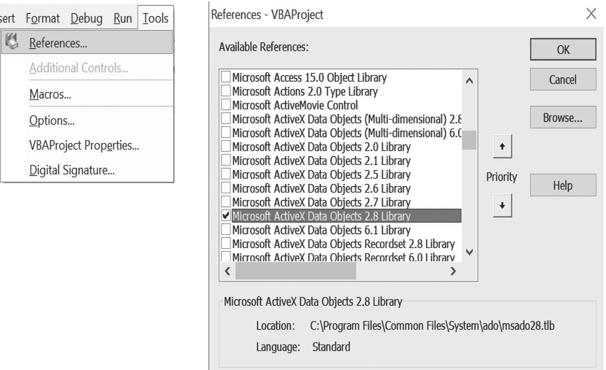Choose References... from Tools menu

[87, 42]
